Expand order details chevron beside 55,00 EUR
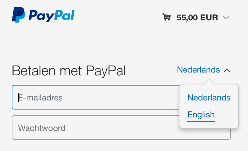 point(226,18)
